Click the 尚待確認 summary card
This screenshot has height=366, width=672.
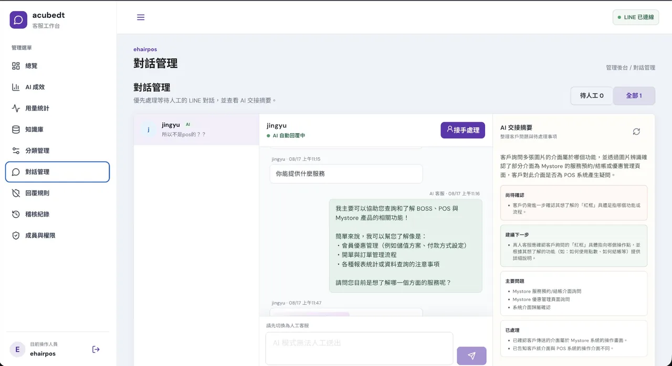[574, 202]
